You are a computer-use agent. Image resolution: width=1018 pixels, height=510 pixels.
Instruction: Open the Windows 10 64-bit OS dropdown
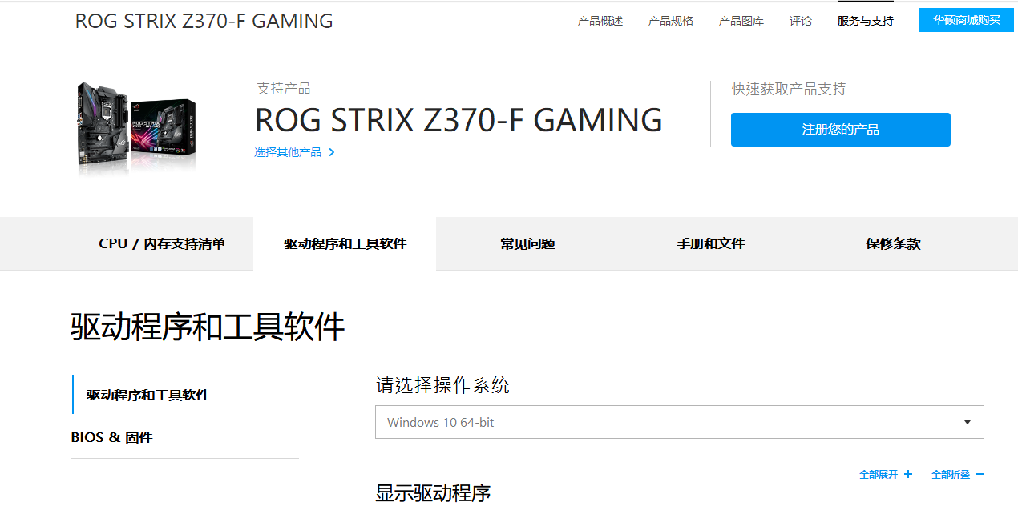pos(679,422)
